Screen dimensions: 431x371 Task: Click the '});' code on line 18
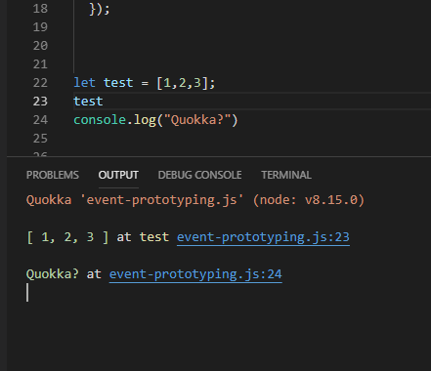(x=100, y=9)
